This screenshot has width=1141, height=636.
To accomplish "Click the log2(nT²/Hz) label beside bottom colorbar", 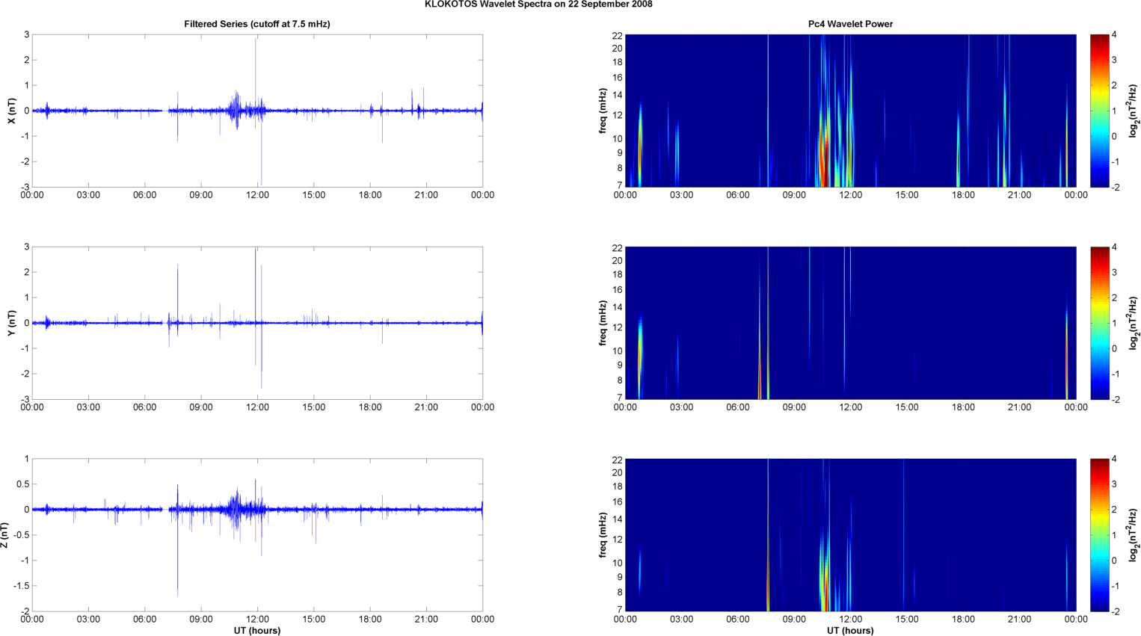I will point(1134,535).
